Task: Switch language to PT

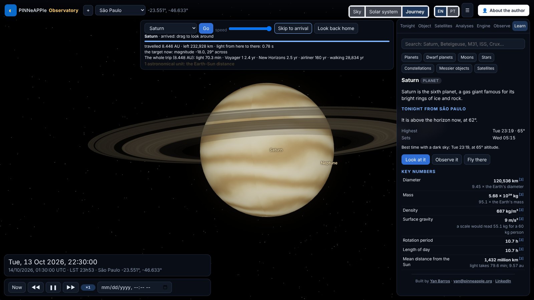Action: click(453, 11)
